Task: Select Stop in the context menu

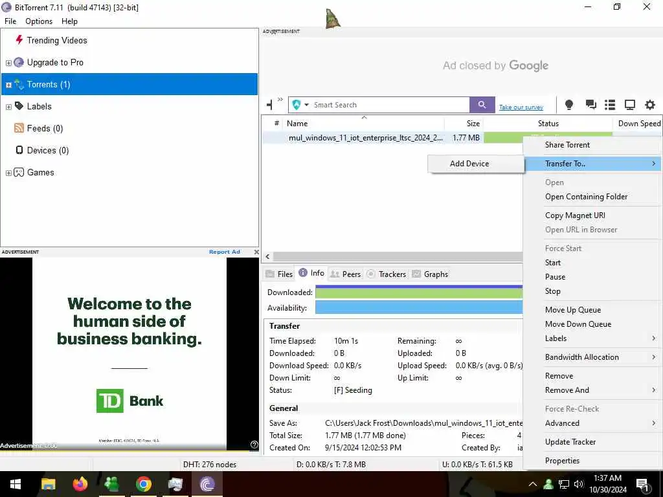Action: [x=592, y=291]
